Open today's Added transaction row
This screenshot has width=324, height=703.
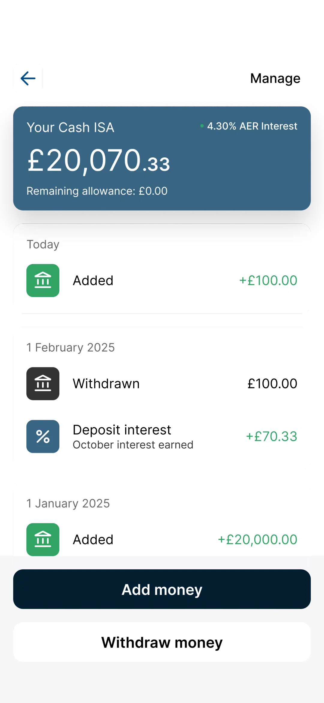click(x=162, y=280)
